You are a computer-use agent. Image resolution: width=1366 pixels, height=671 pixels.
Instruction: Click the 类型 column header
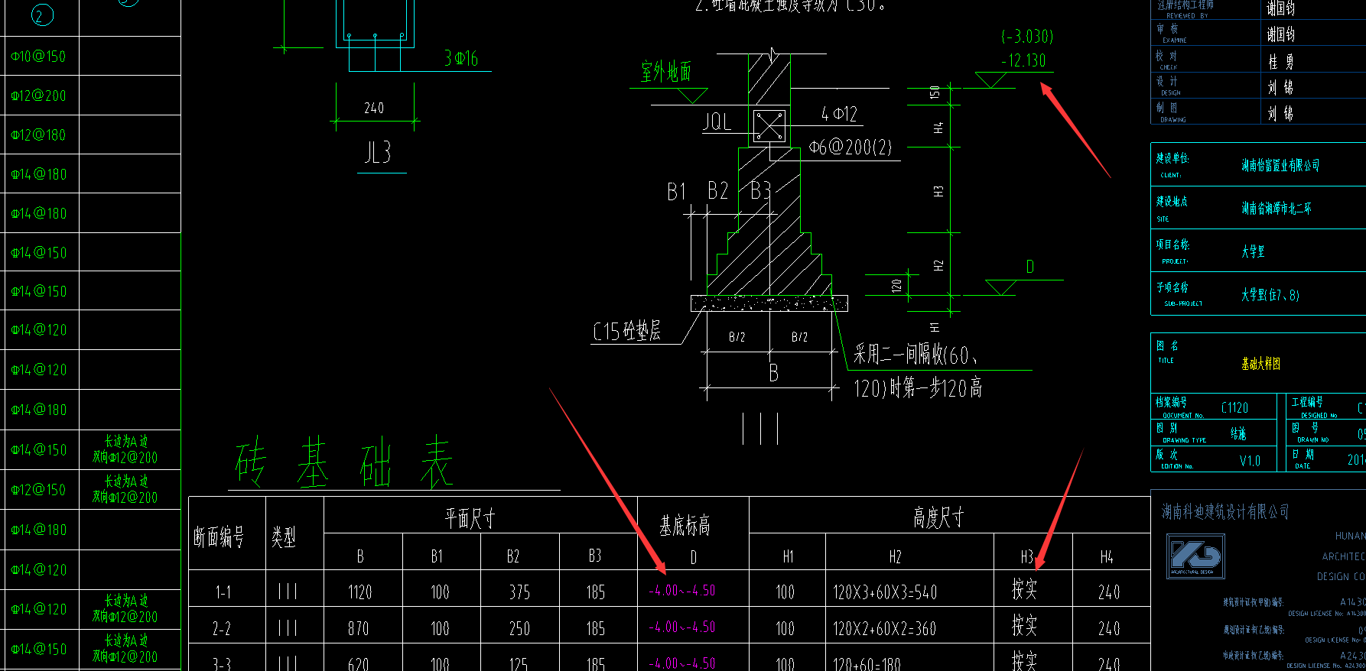click(284, 537)
